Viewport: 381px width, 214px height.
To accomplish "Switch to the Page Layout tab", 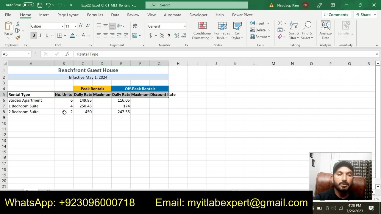I will coord(68,15).
